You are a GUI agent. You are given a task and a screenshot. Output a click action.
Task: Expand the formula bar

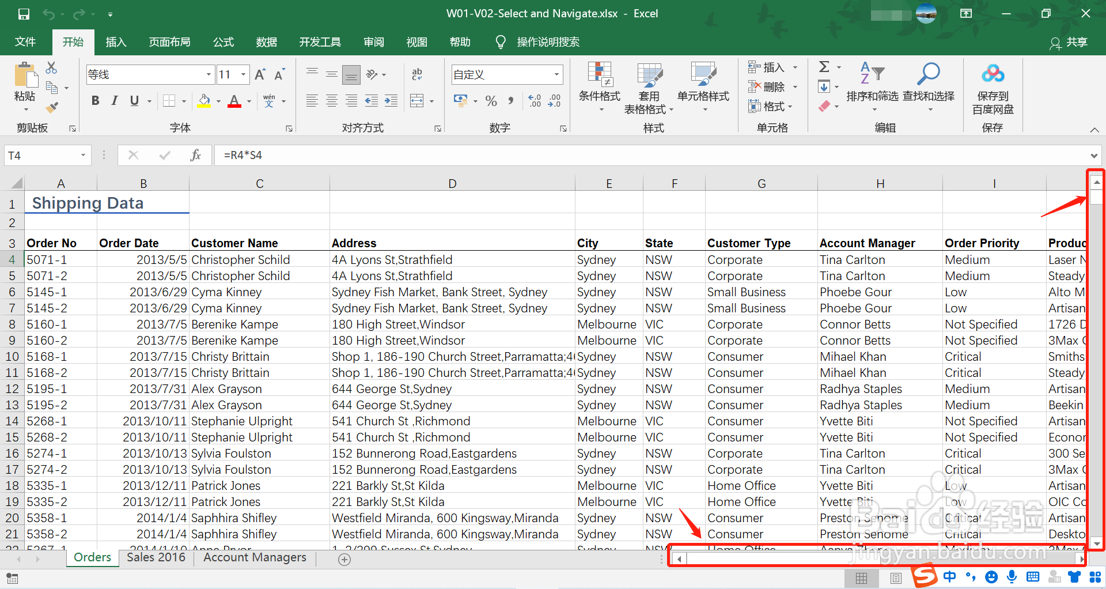pos(1094,156)
